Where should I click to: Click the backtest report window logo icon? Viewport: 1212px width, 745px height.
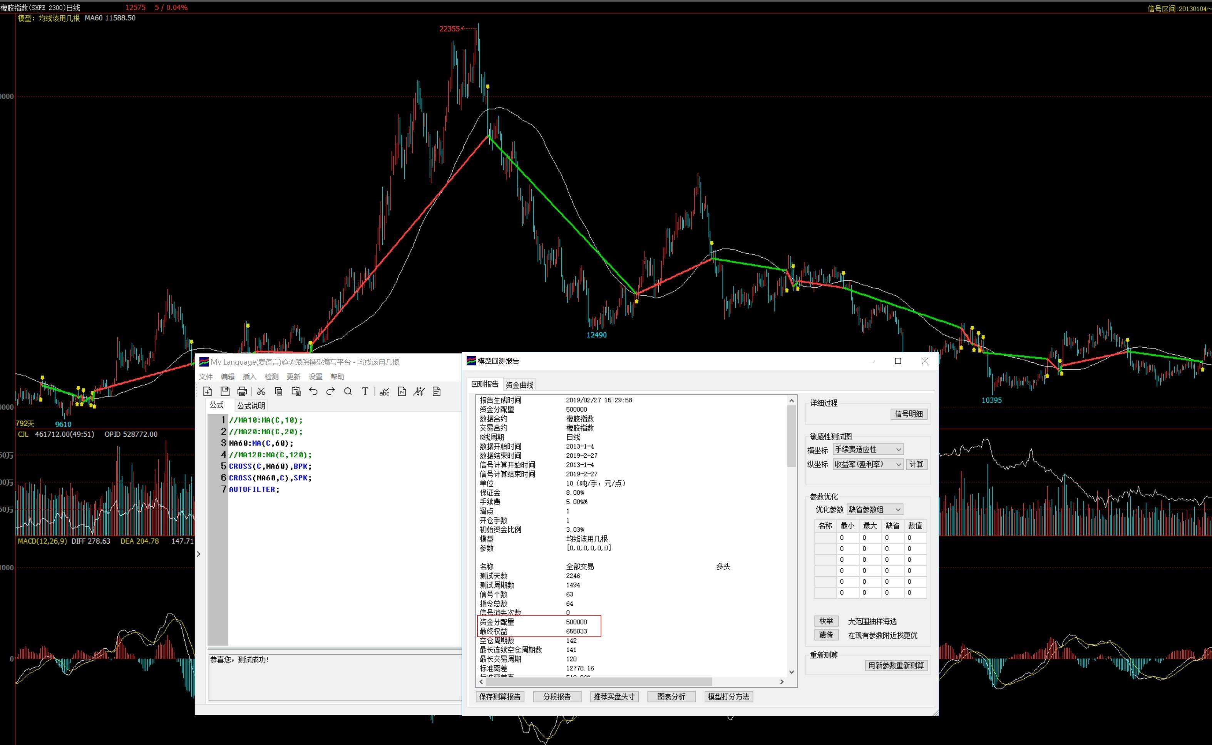coord(471,361)
